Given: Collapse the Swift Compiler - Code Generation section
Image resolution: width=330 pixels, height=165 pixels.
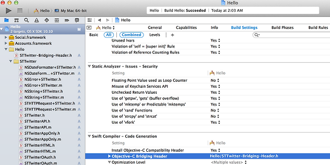Looking at the screenshot, I should coord(89,136).
